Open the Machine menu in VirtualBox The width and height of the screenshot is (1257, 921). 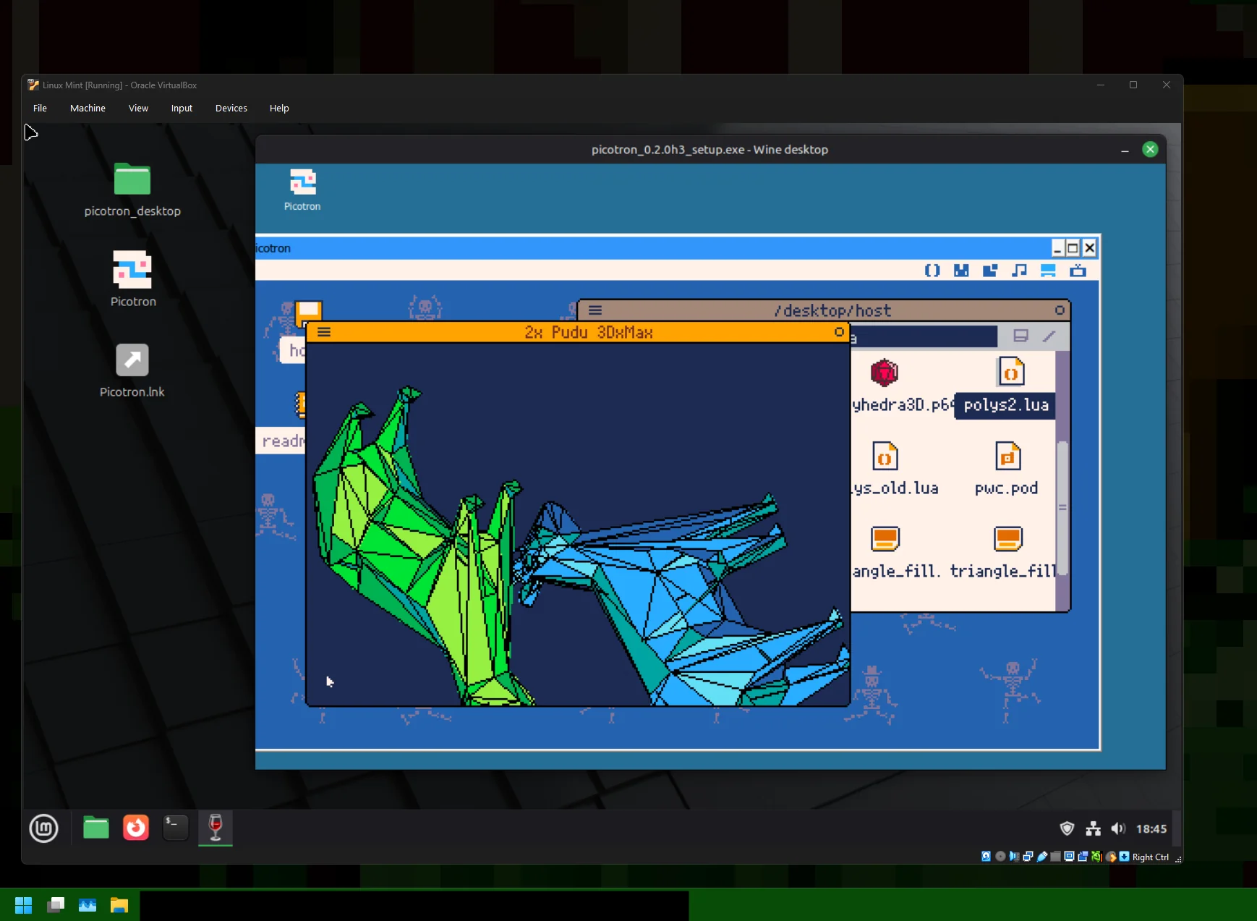click(x=88, y=109)
